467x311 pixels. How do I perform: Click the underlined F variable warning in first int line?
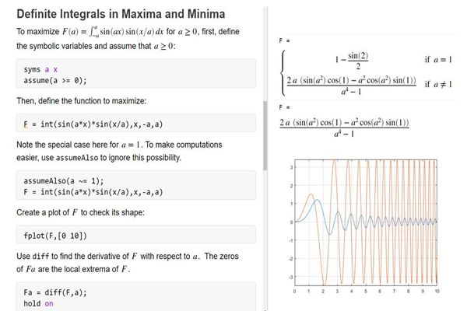(x=26, y=124)
